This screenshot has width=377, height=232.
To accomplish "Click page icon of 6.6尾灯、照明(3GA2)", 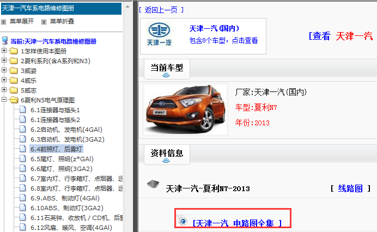I will (x=22, y=168).
